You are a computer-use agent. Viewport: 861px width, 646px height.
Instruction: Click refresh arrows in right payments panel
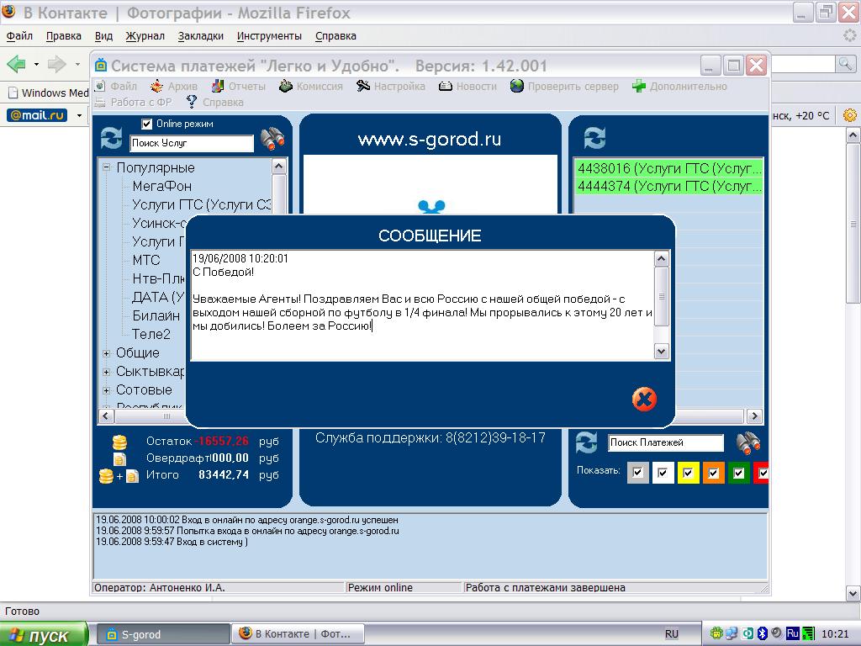(594, 138)
